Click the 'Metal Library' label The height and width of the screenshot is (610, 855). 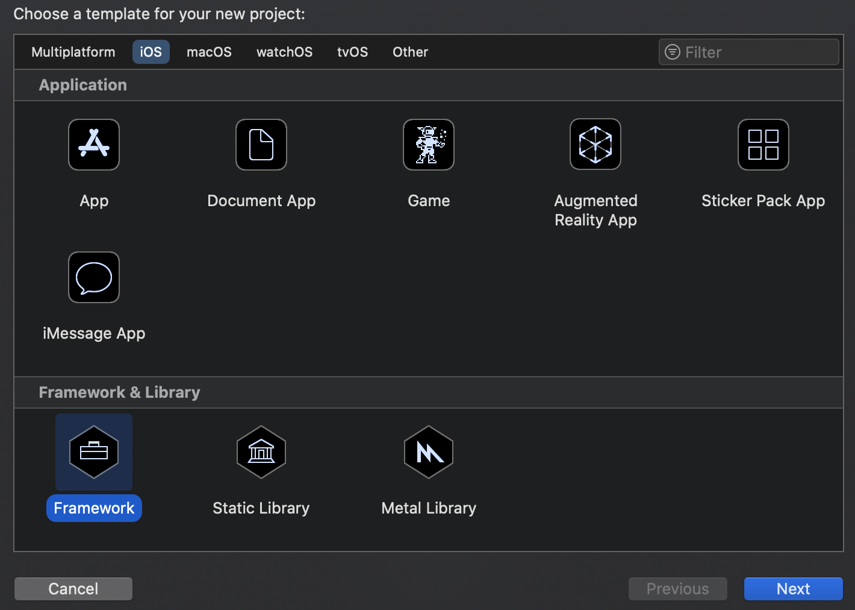click(x=429, y=508)
